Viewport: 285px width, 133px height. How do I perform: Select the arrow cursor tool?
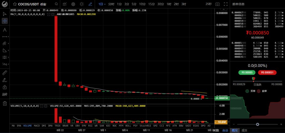point(5,14)
